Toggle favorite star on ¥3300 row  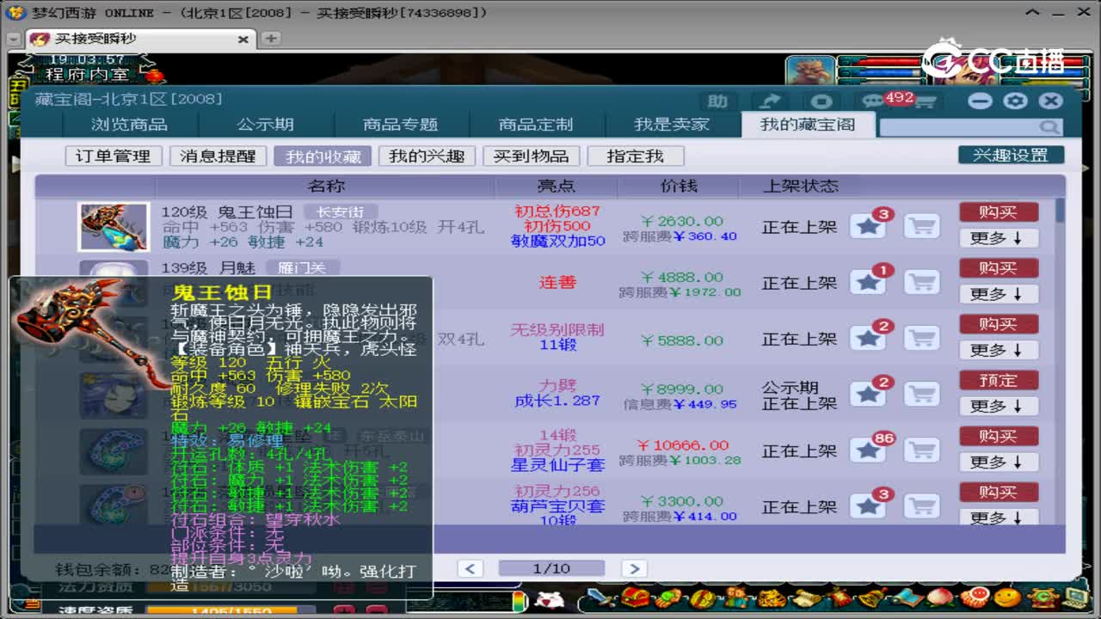[x=868, y=506]
